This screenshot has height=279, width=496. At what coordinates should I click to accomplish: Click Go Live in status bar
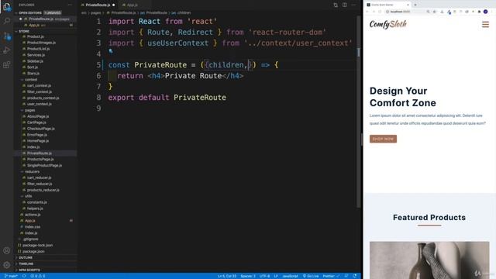point(311,276)
